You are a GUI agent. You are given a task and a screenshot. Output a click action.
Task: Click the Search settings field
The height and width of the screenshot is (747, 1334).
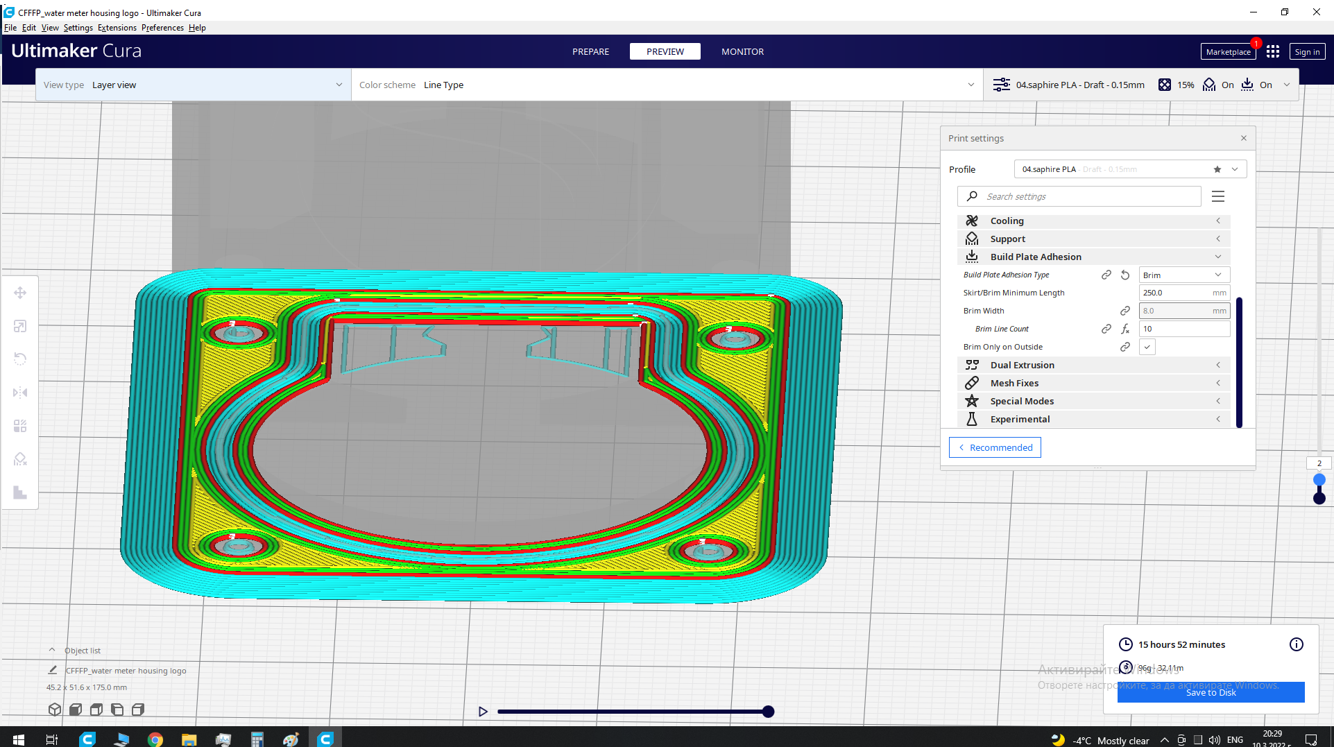pyautogui.click(x=1079, y=196)
